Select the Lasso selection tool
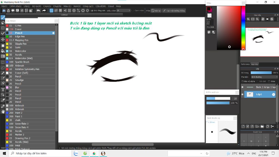 click(3, 68)
